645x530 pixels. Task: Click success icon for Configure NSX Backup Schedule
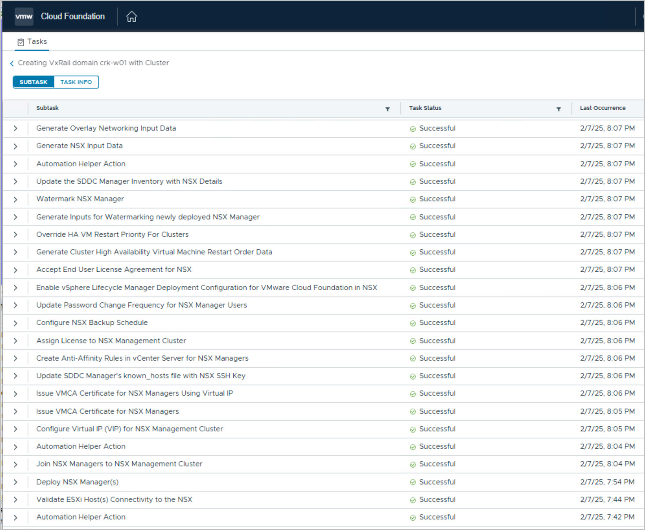[413, 323]
